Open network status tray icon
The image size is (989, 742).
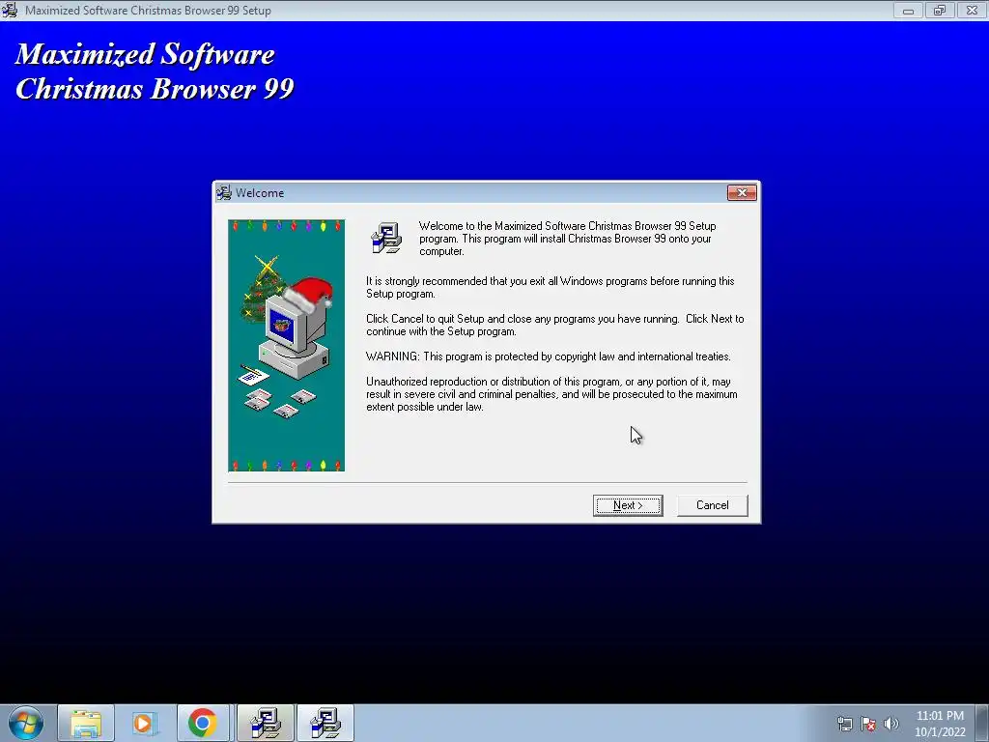tap(844, 724)
